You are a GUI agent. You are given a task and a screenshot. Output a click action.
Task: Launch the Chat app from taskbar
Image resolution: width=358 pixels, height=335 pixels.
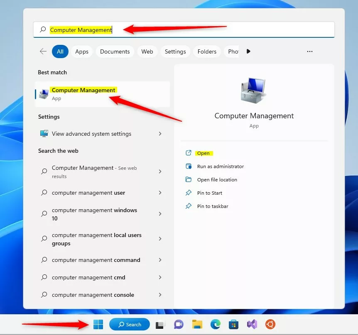(179, 324)
